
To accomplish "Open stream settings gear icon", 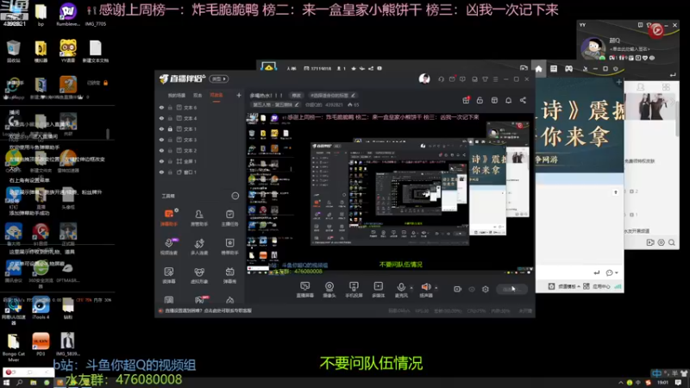I will click(x=486, y=289).
